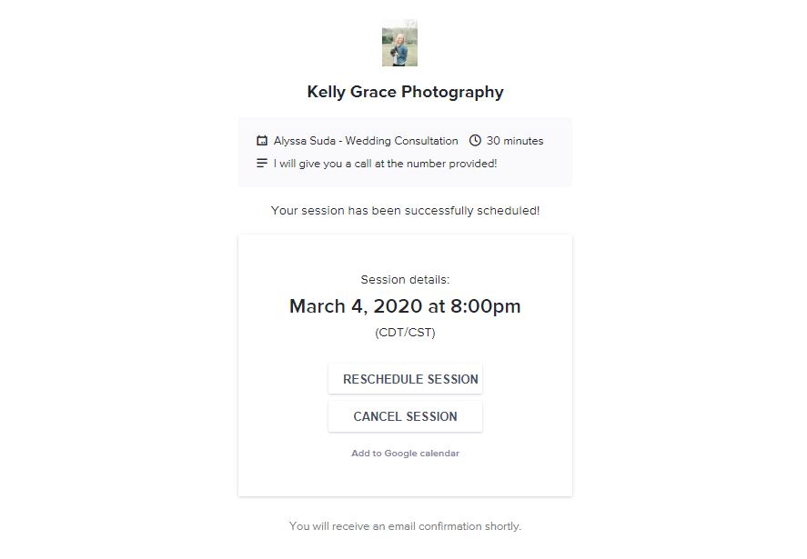
Task: Click the 'I will give you a call' note
Action: tap(385, 164)
